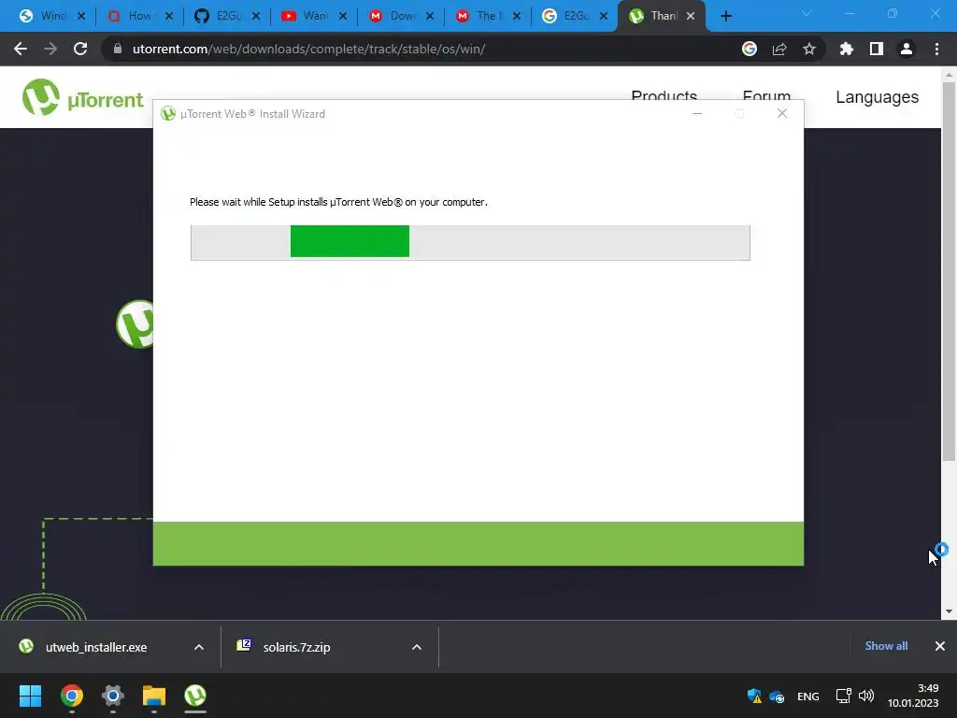Click the OneDrive tray icon

(777, 696)
